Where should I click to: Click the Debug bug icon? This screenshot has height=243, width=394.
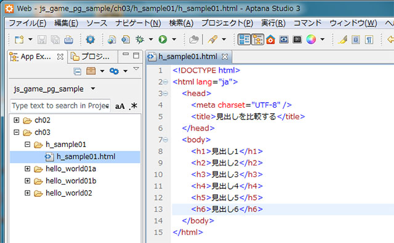(x=140, y=39)
